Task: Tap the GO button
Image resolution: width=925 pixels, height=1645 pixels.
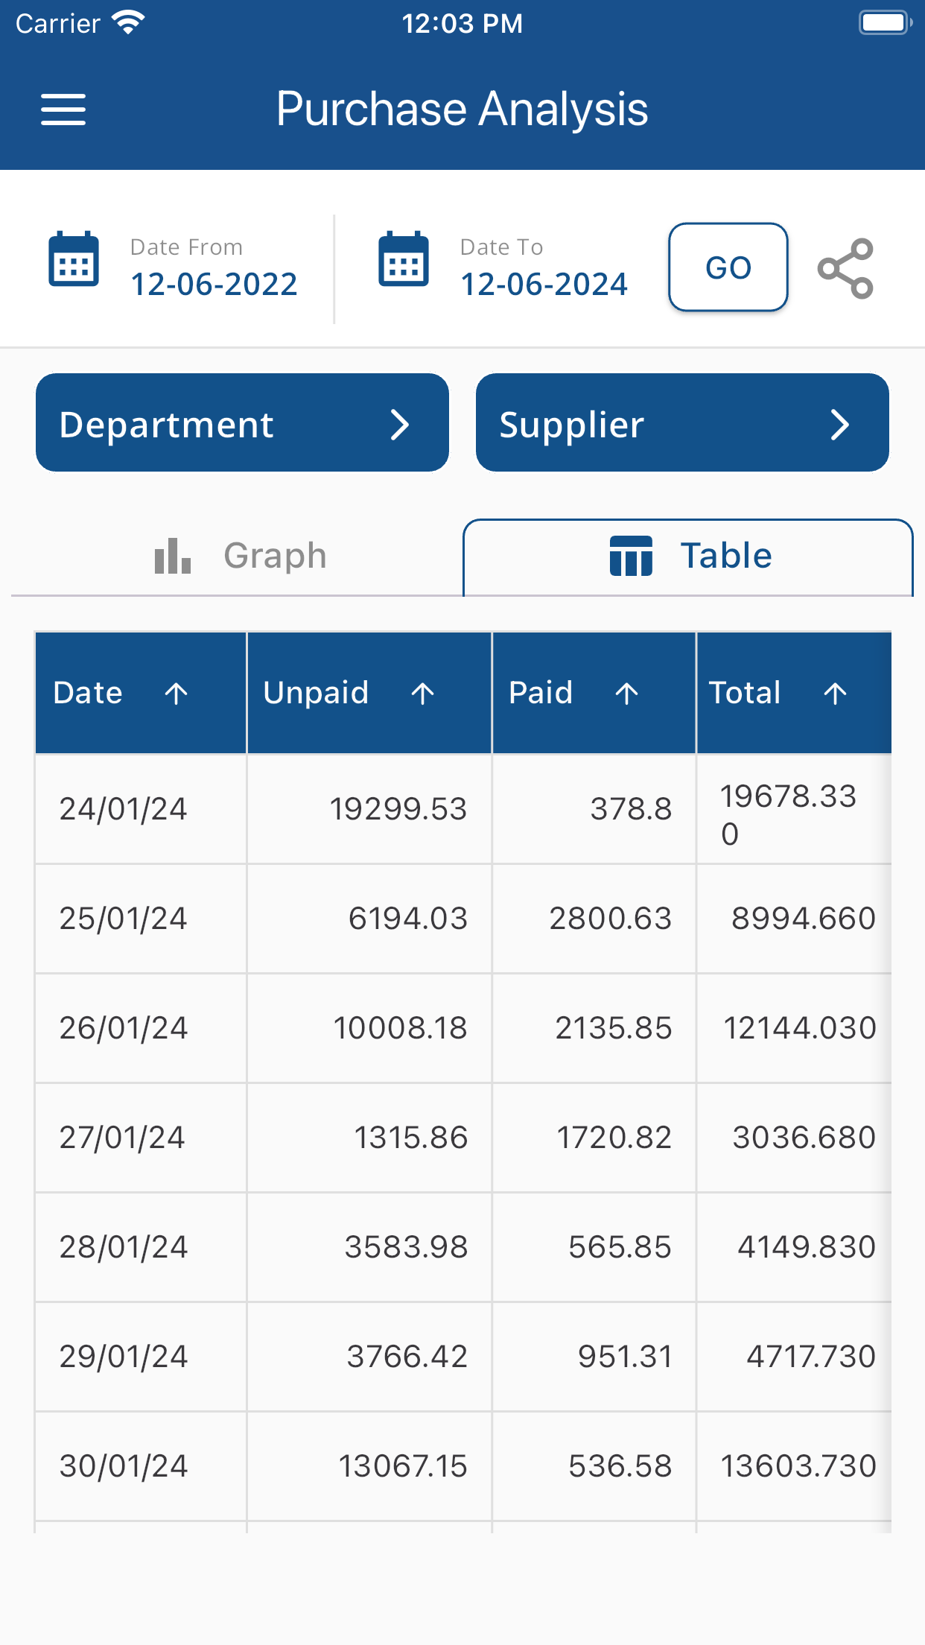Action: tap(728, 267)
